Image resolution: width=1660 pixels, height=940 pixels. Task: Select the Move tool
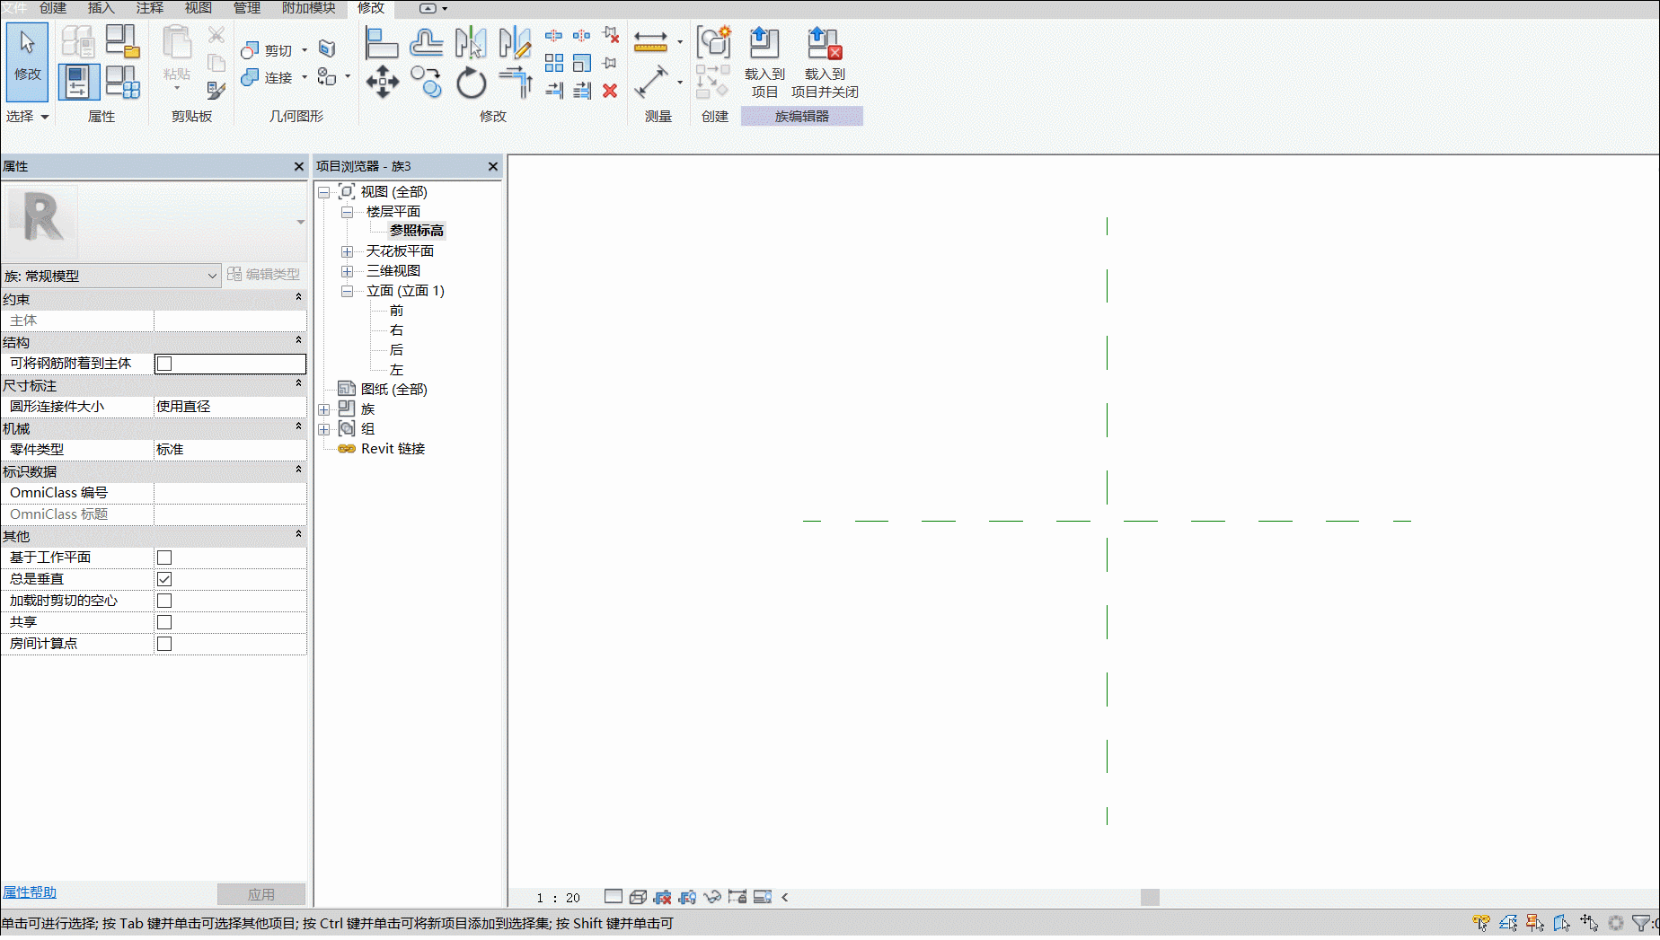[382, 83]
